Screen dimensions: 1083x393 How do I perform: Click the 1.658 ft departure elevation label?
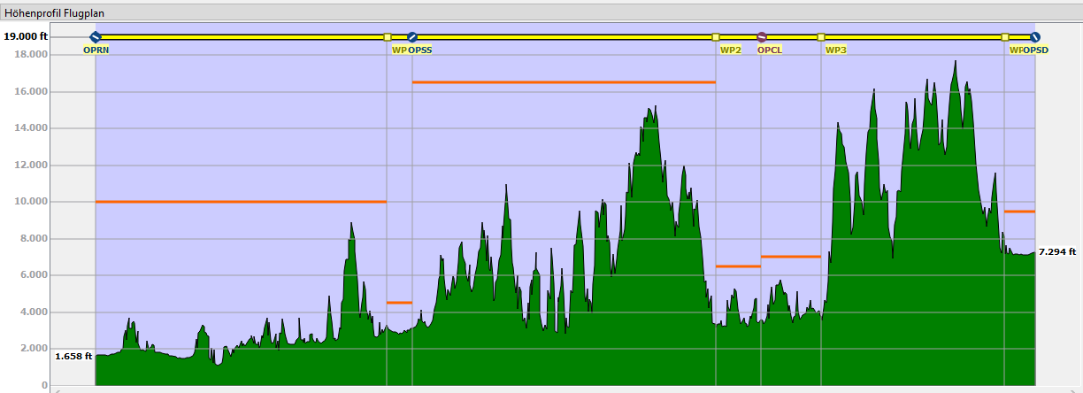click(73, 356)
